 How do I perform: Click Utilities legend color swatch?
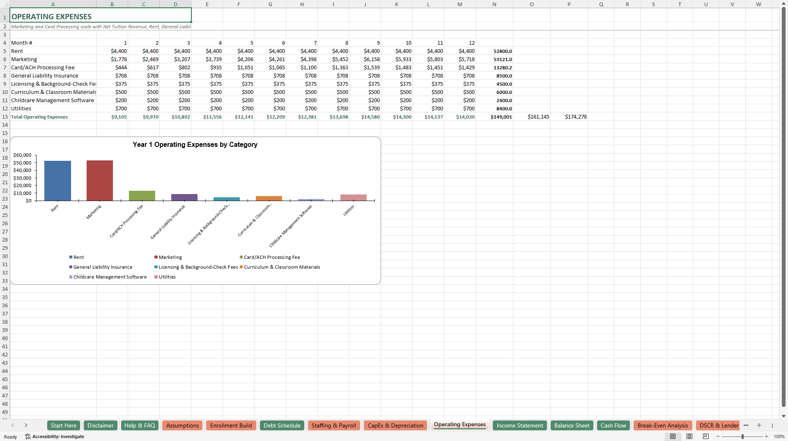[156, 277]
